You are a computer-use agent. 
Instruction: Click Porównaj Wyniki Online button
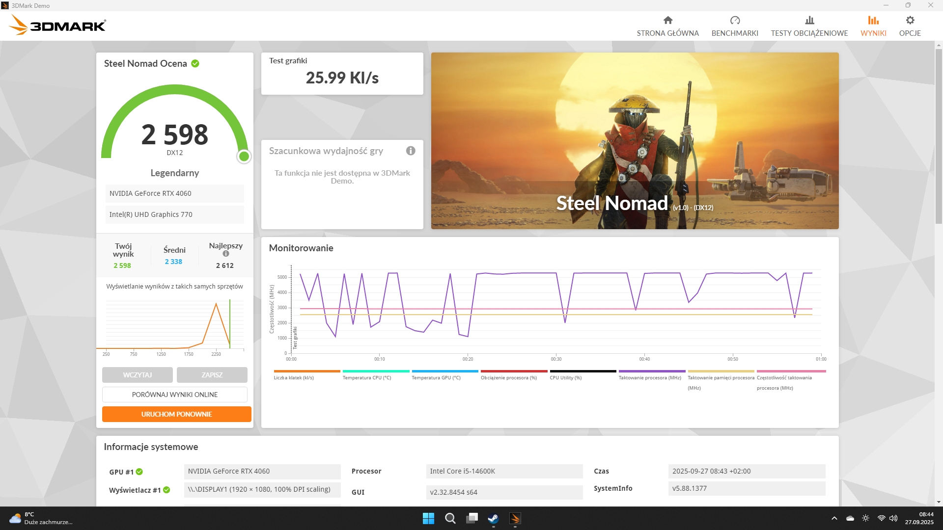pos(175,395)
